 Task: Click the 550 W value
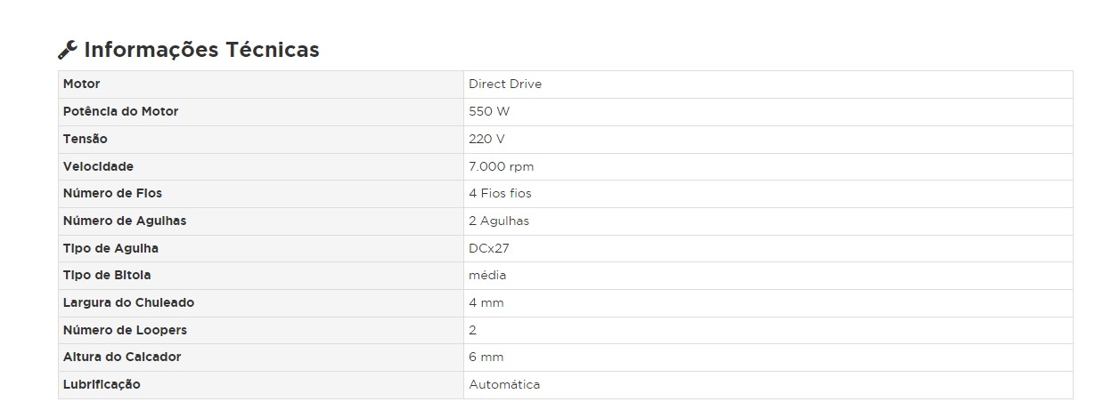489,112
